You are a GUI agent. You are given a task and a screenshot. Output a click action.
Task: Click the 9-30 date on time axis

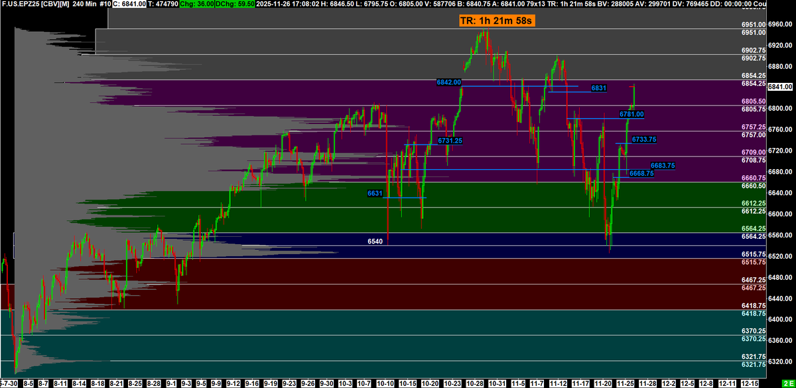326,383
